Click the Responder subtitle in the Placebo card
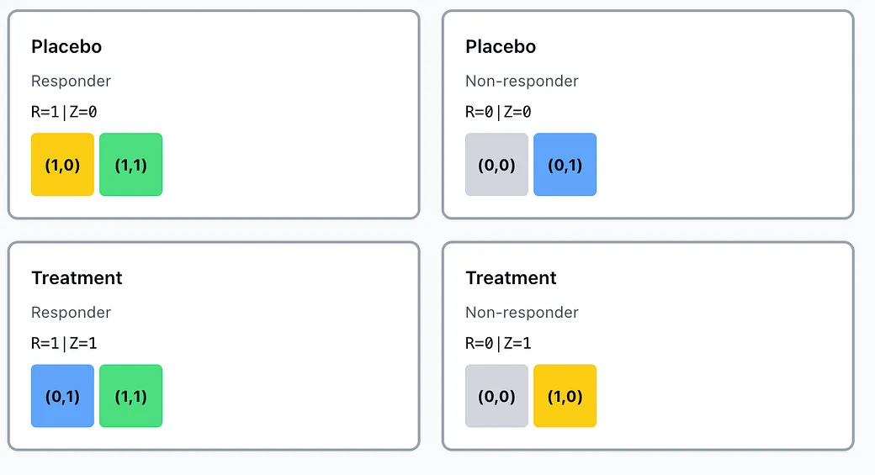This screenshot has width=875, height=475. (71, 82)
